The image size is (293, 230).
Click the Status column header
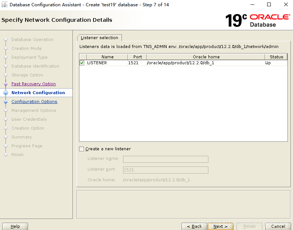(276, 57)
